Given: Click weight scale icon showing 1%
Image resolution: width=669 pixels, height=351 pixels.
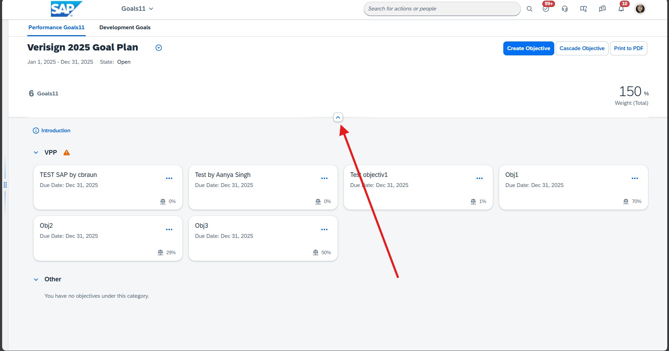Looking at the screenshot, I should [x=473, y=202].
